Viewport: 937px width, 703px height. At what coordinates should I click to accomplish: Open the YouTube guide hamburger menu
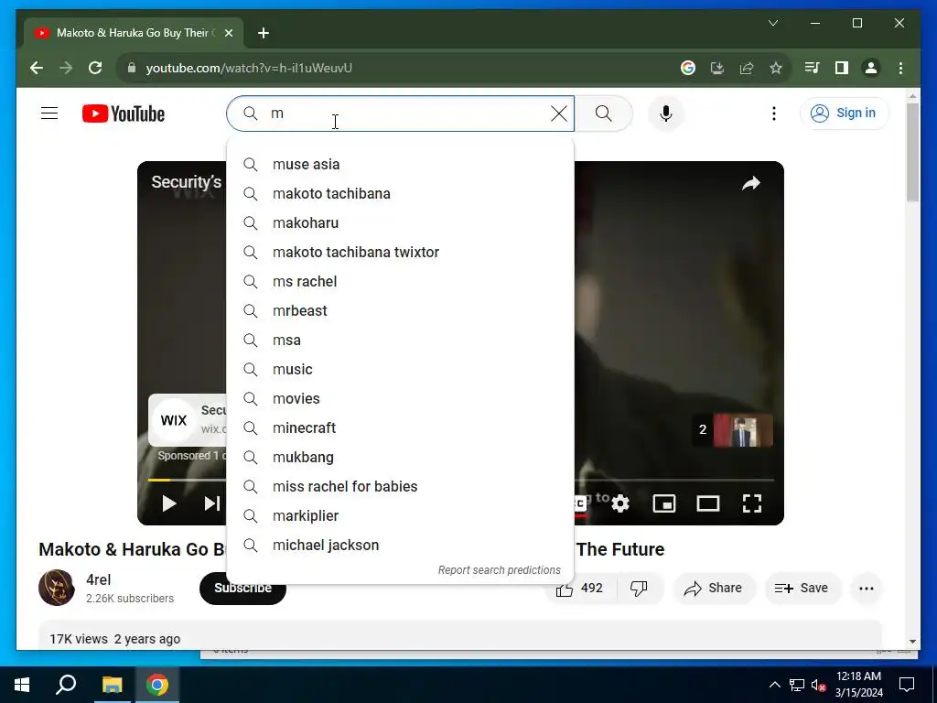[x=49, y=113]
